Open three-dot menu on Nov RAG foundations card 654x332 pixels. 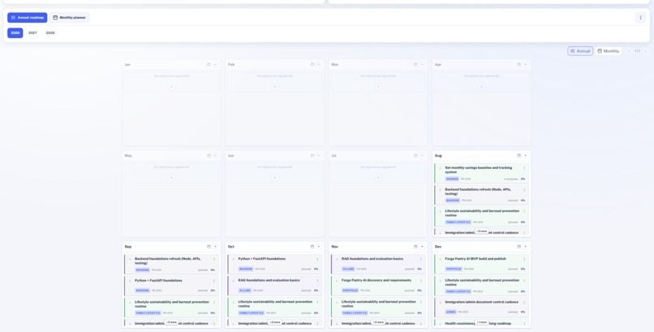click(x=421, y=259)
